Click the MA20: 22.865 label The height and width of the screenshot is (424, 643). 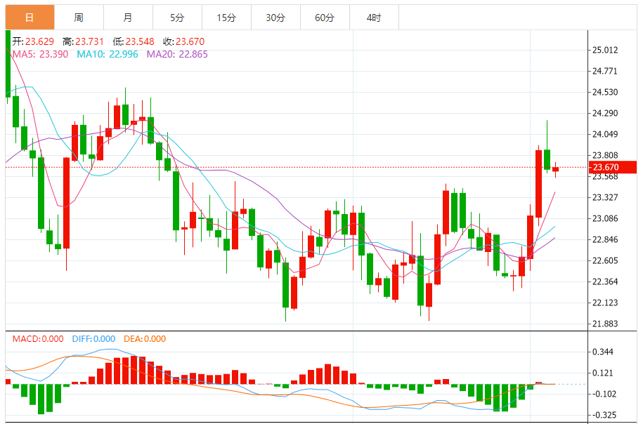point(177,55)
